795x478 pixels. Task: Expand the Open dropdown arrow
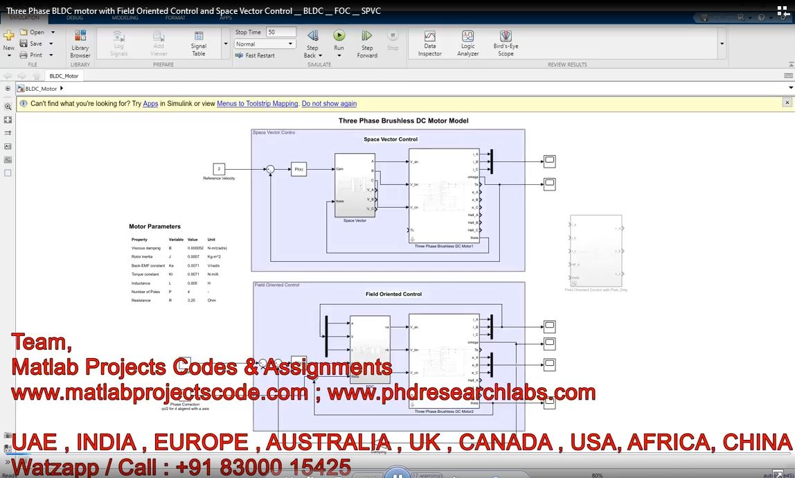(53, 32)
